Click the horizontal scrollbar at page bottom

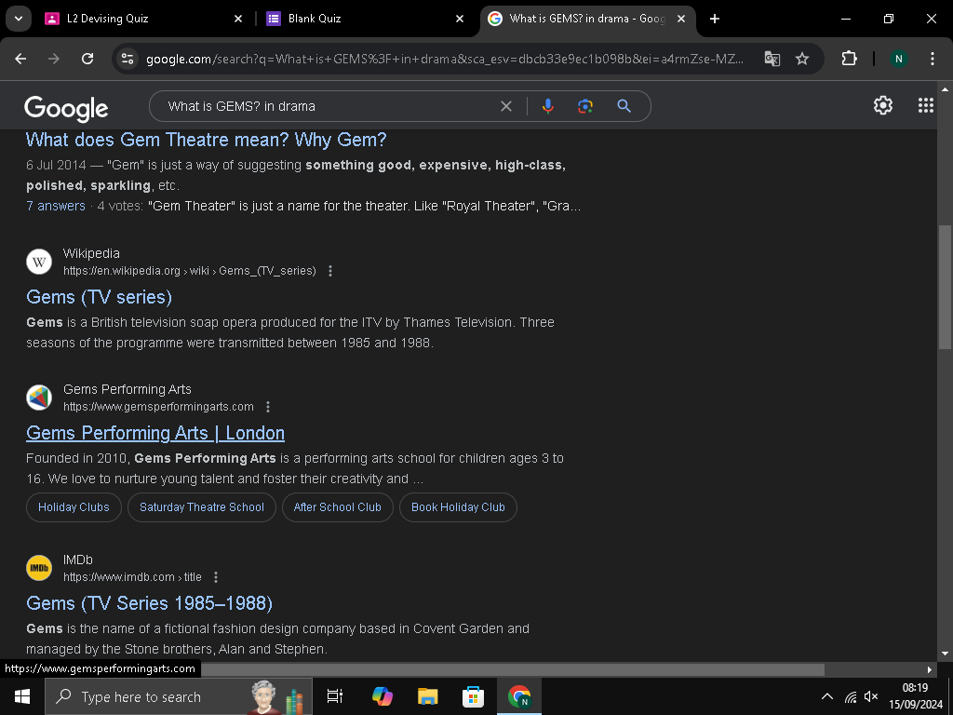coord(513,669)
